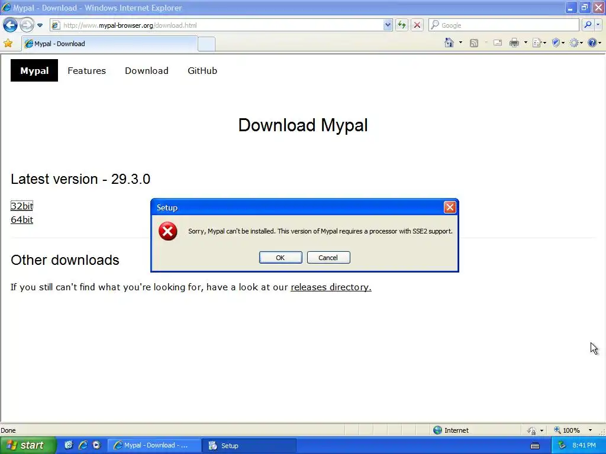Click the red Stop loading icon
The height and width of the screenshot is (454, 606).
417,25
